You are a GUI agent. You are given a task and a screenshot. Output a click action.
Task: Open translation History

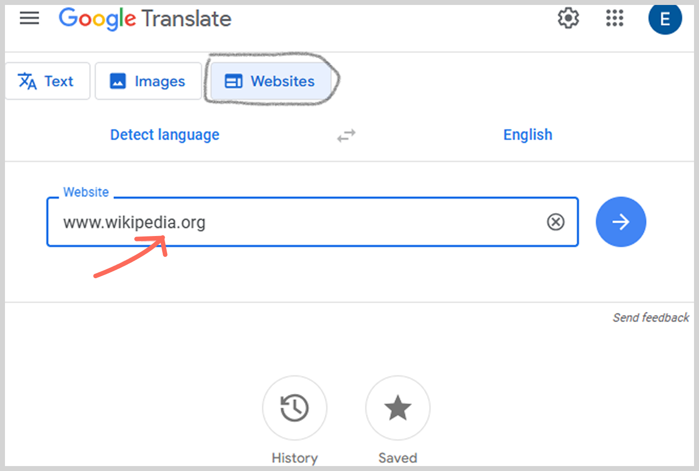pyautogui.click(x=295, y=408)
